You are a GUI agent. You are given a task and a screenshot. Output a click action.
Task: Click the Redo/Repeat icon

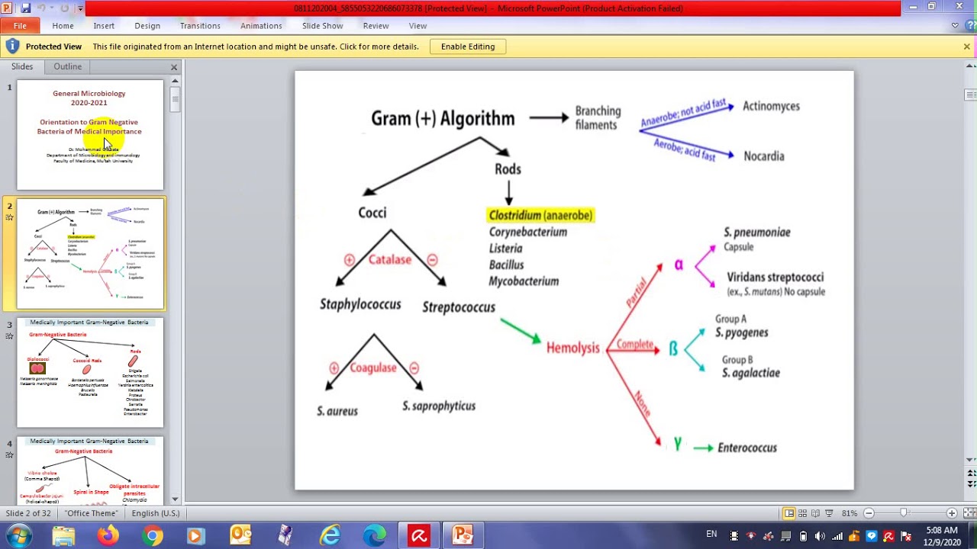[64, 8]
